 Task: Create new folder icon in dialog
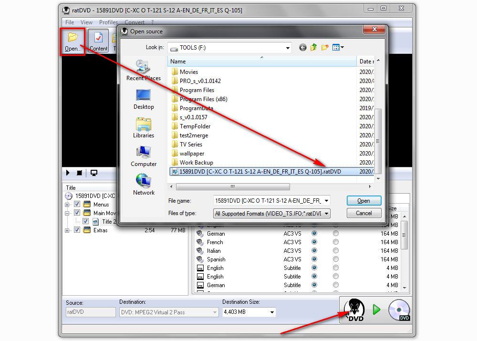coord(325,48)
